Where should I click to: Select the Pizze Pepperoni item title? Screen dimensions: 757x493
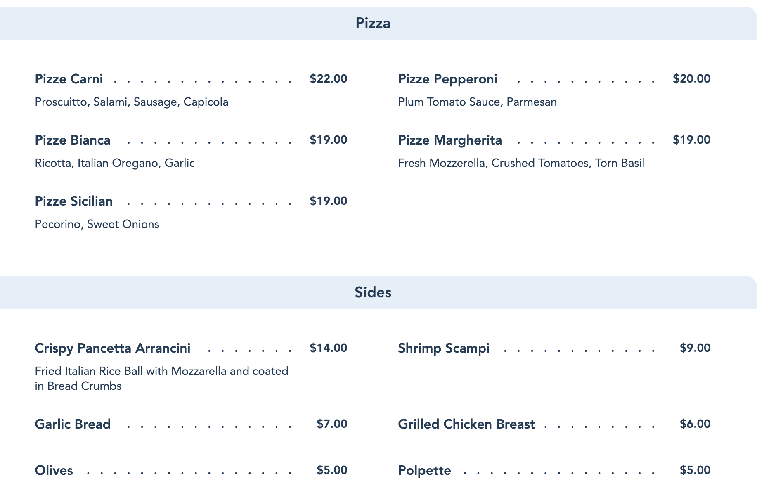[x=447, y=78]
